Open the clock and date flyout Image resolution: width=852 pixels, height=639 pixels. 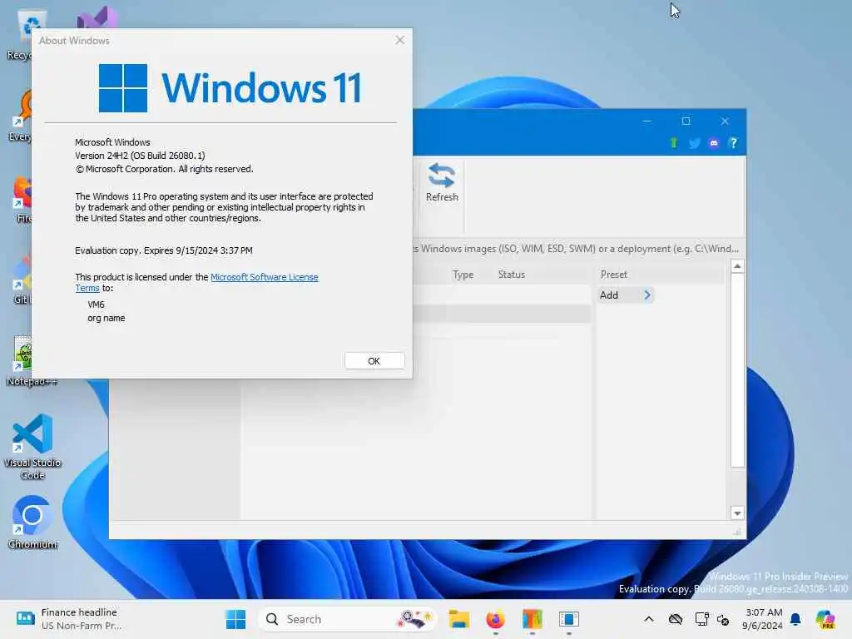762,619
